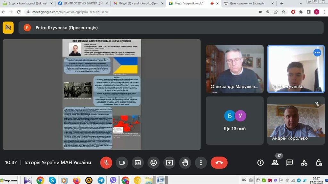Click the present screen icon
The height and width of the screenshot is (184, 328).
point(169,163)
